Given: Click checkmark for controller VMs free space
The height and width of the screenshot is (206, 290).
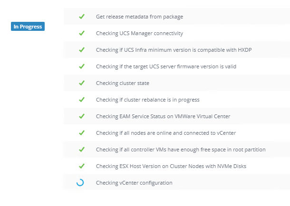Looking at the screenshot, I should click(81, 150).
